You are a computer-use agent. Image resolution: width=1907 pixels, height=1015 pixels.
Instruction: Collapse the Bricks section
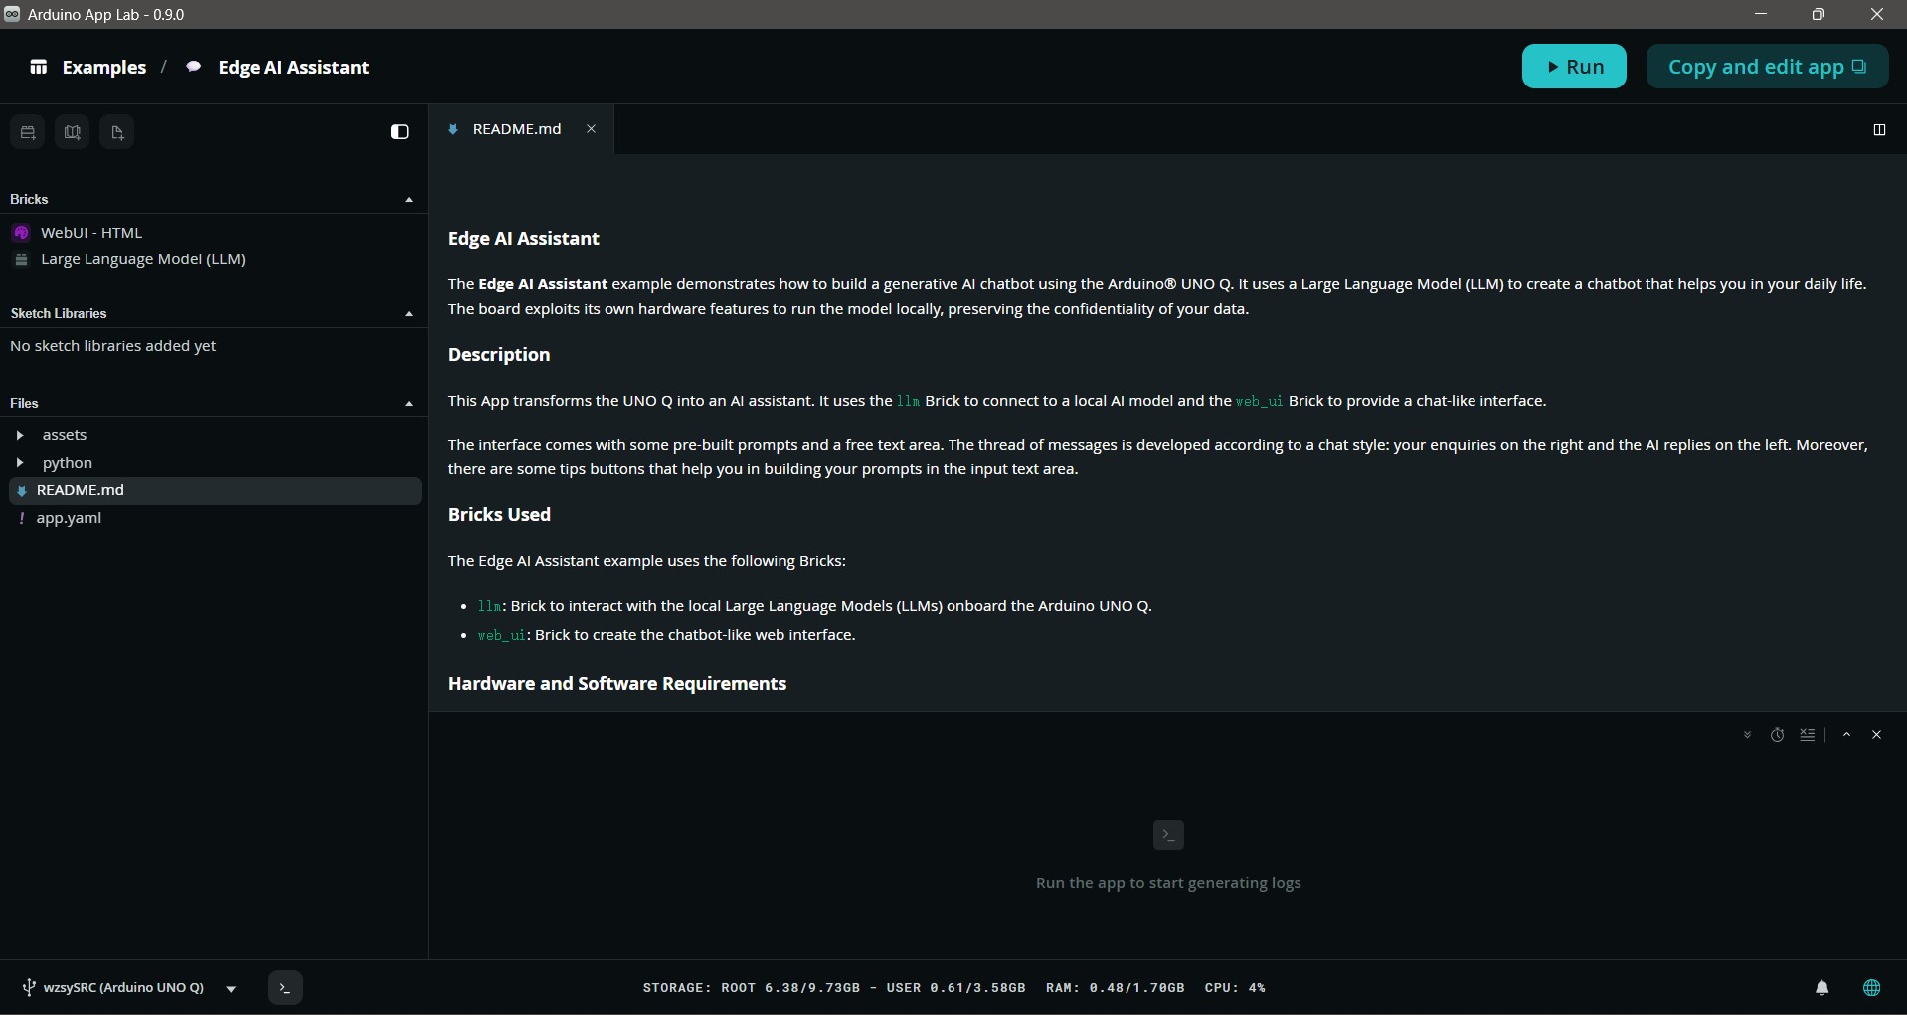[409, 200]
